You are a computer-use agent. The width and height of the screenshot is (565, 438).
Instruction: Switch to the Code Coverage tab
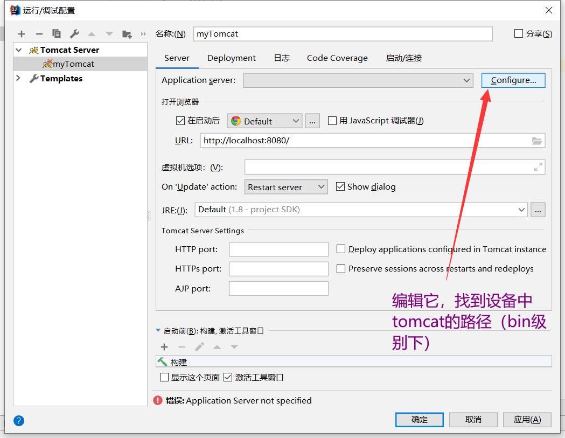pyautogui.click(x=337, y=58)
